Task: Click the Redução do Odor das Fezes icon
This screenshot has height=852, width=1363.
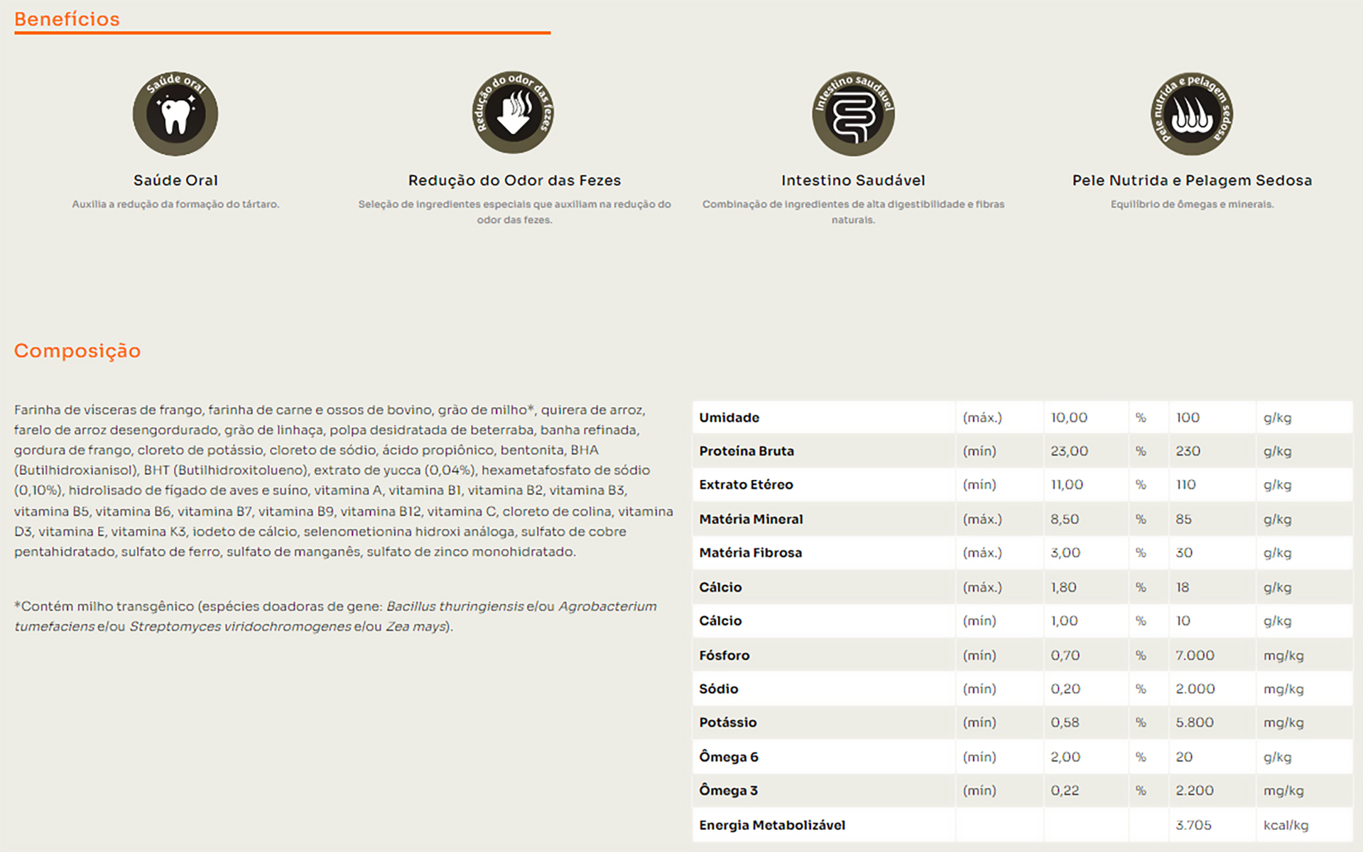Action: (x=514, y=114)
